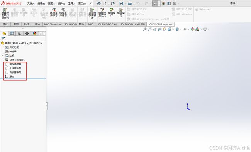Click 新建检查项目 inspection project icon

tap(5, 14)
